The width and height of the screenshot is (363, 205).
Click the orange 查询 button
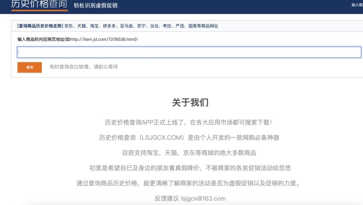coord(29,67)
